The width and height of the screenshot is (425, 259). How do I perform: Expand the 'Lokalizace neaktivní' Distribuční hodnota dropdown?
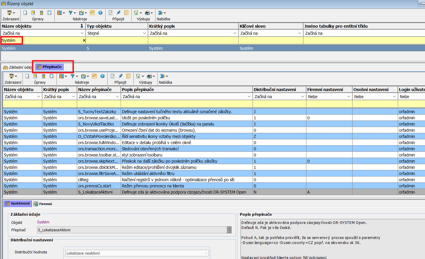click(x=206, y=253)
